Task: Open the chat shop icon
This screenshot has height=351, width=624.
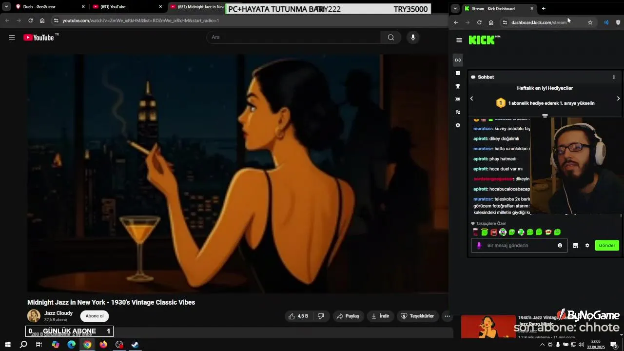Action: click(575, 245)
